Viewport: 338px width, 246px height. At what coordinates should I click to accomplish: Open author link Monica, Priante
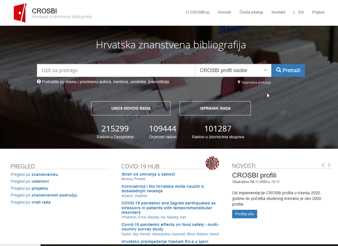(133, 179)
